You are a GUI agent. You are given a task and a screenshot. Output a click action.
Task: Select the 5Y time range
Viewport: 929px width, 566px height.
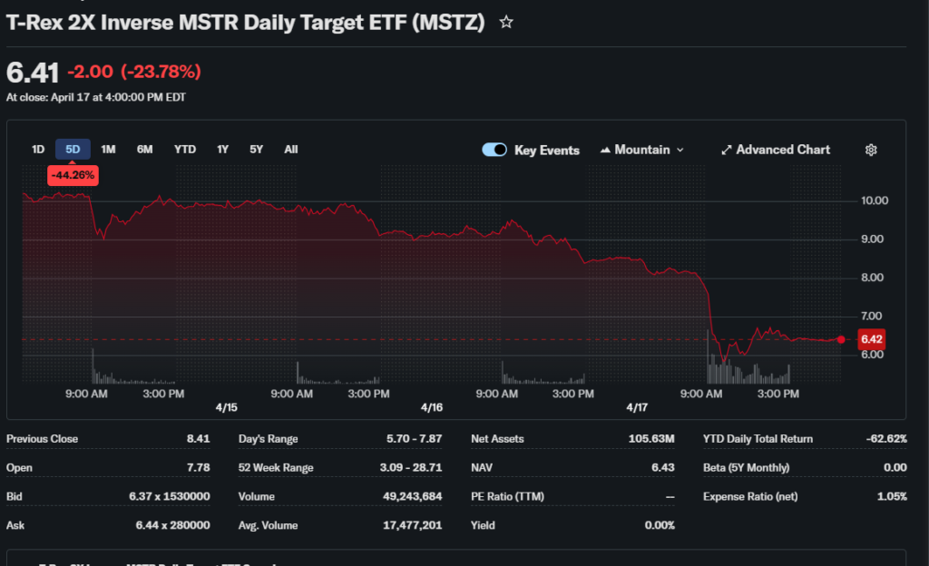257,150
